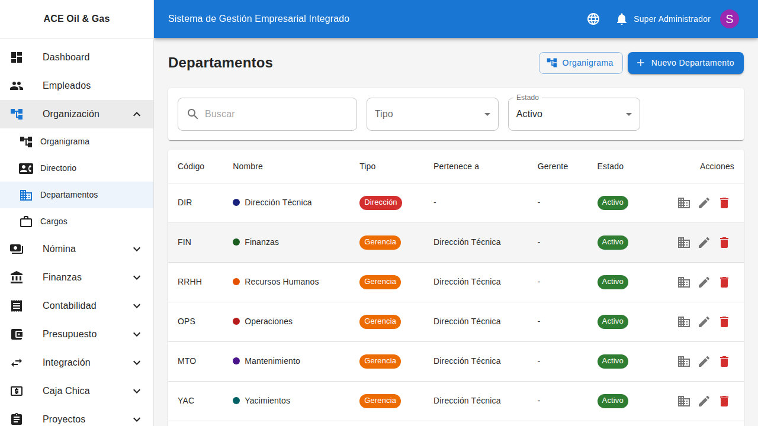Go to Dashboard from the sidebar
Image resolution: width=758 pixels, height=426 pixels.
pyautogui.click(x=66, y=57)
